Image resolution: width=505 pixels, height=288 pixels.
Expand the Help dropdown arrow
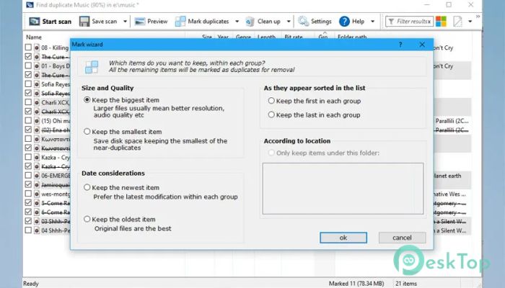point(373,22)
